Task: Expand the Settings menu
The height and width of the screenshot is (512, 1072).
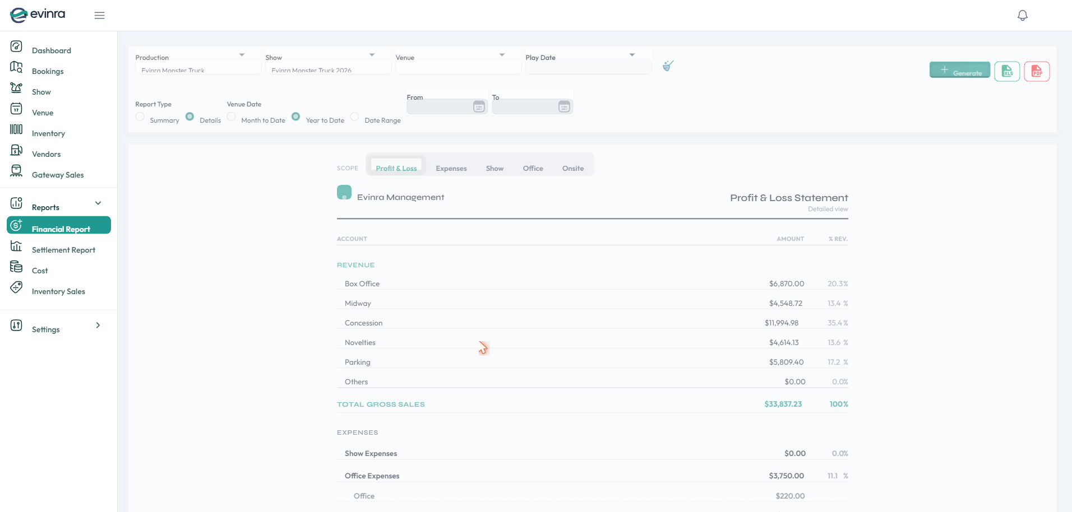Action: coord(98,325)
